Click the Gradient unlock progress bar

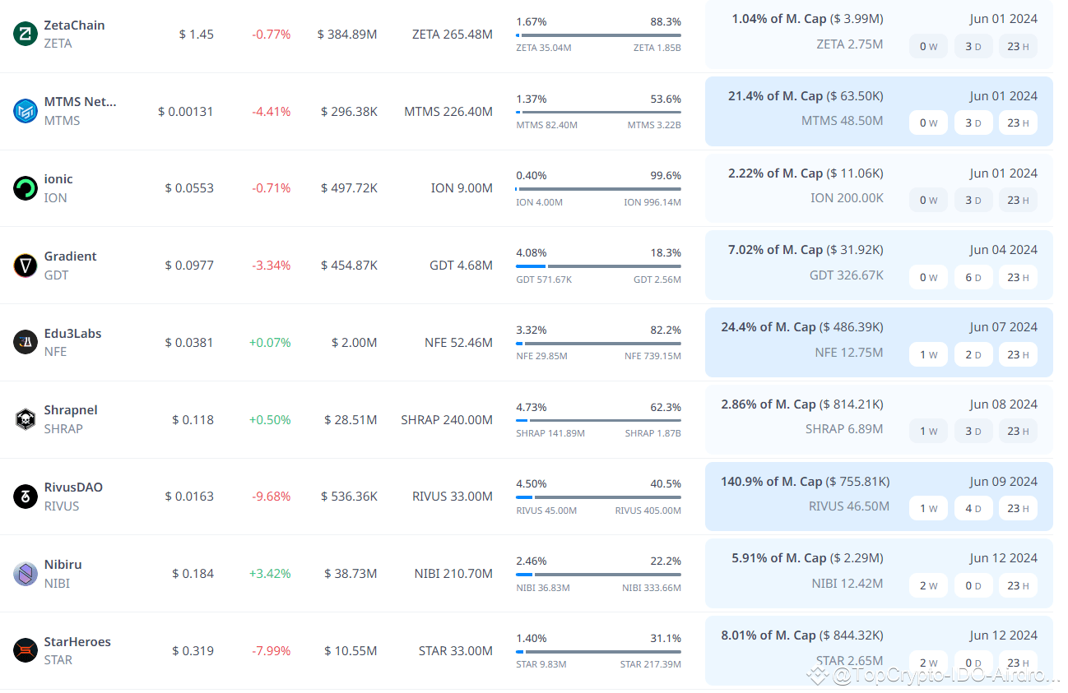coord(598,266)
